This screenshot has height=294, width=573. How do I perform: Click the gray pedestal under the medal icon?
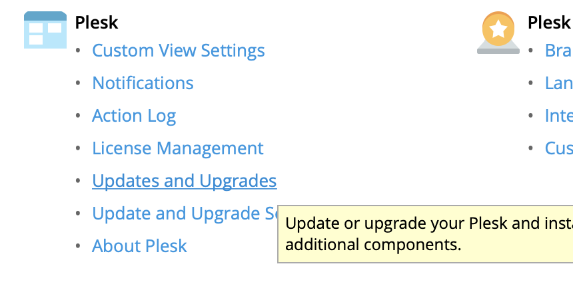coord(498,47)
